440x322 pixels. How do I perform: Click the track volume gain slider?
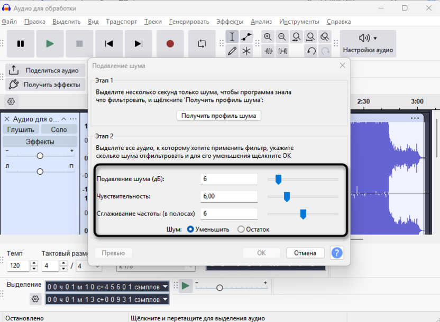point(40,156)
